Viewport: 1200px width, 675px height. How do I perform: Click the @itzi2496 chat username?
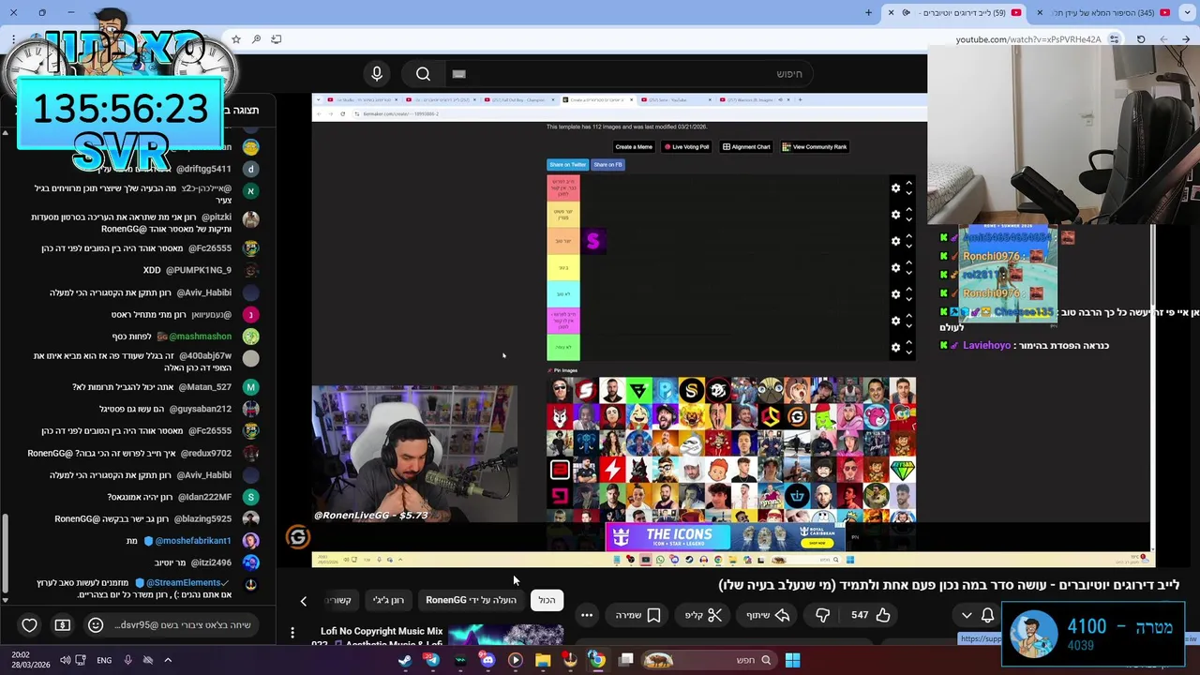point(211,562)
